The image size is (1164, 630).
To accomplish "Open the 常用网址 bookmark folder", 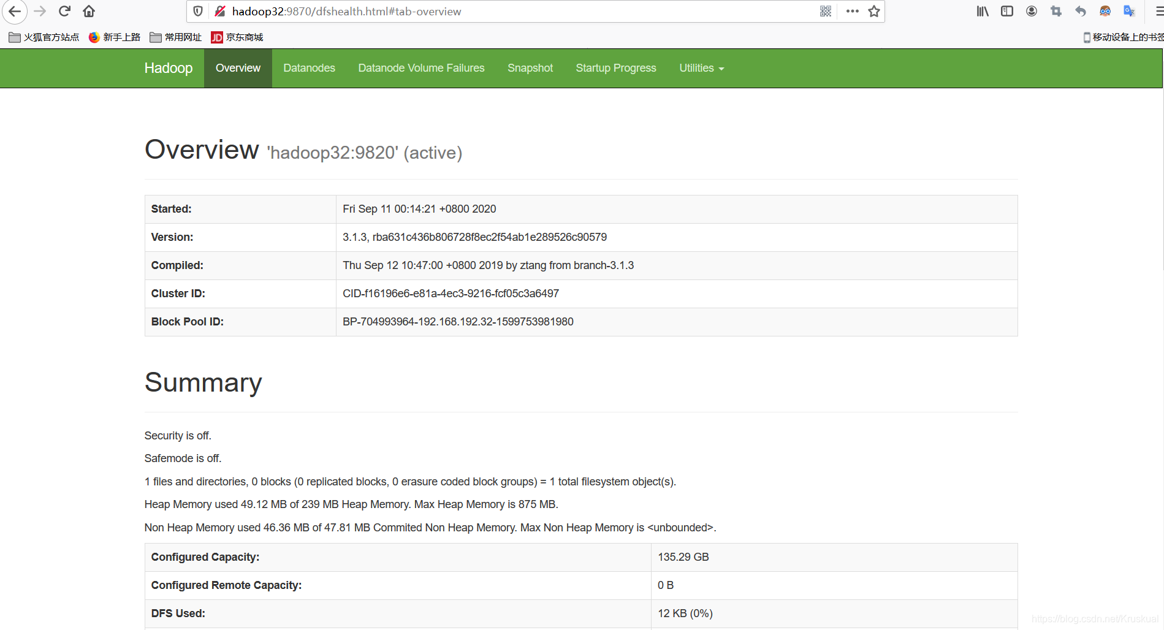I will (176, 37).
